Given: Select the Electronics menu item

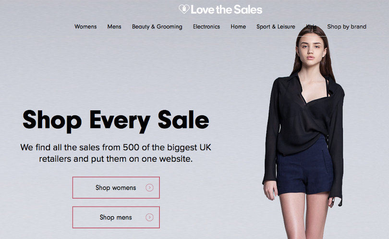Looking at the screenshot, I should [x=207, y=26].
